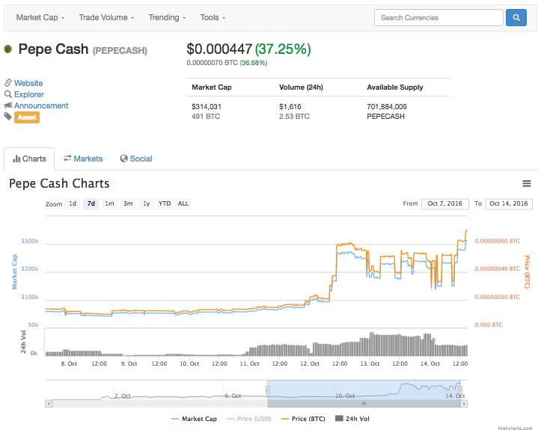This screenshot has height=430, width=541.
Task: Open the Announcement link
Action: (x=41, y=105)
